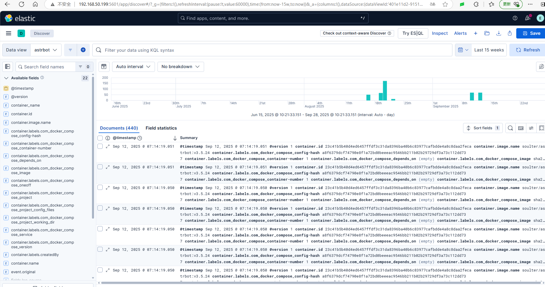
Task: Select the event.original field
Action: [23, 272]
